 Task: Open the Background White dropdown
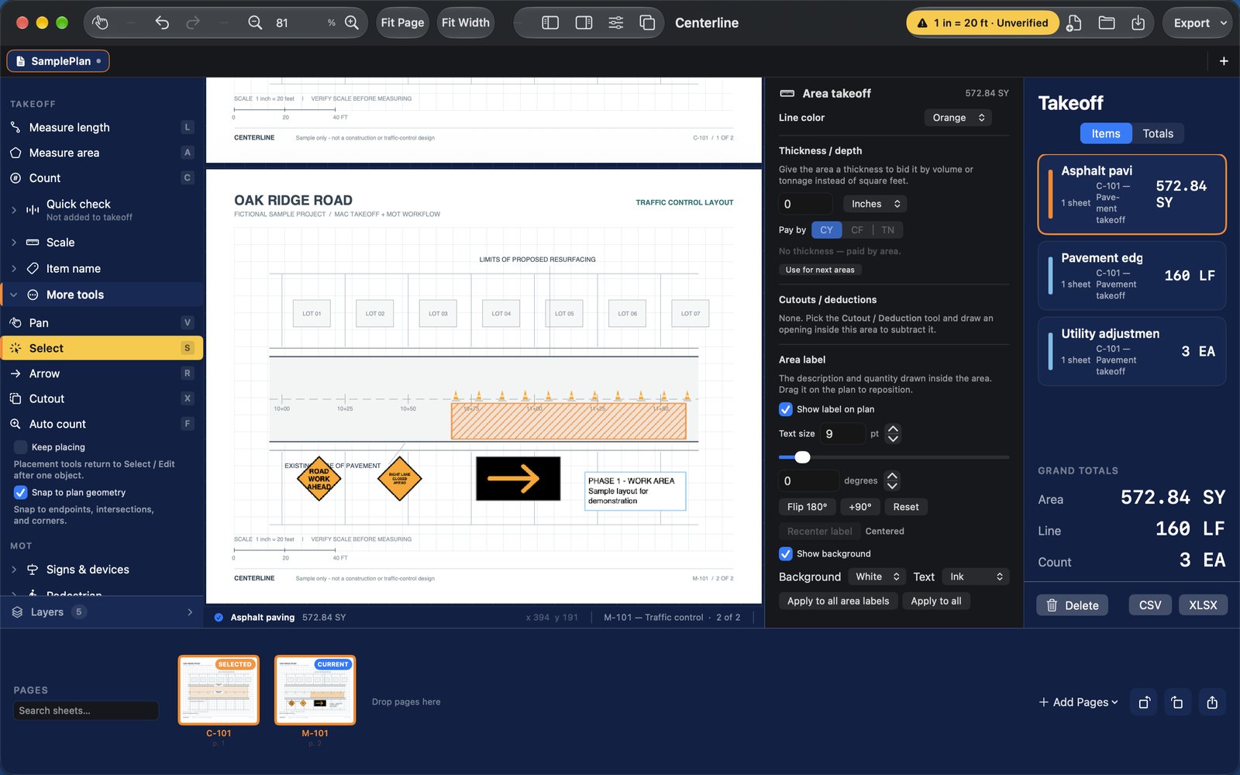(x=876, y=577)
